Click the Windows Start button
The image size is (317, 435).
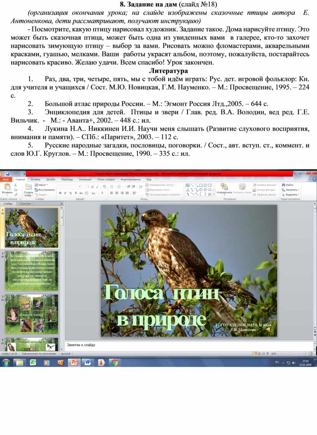coord(6,362)
